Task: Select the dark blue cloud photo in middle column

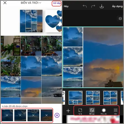Action: tap(31, 66)
